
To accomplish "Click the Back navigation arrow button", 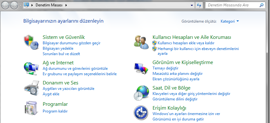I will pos(5,5).
